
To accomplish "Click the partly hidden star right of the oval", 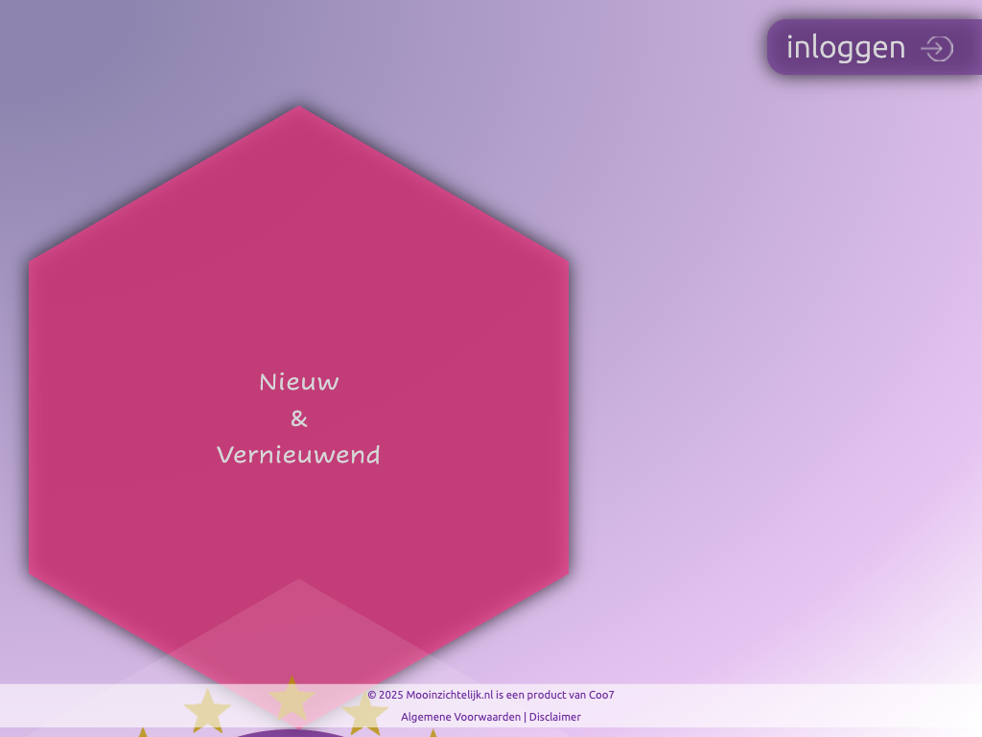I will pos(433,733).
